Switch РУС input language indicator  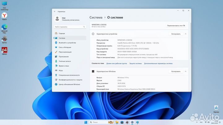201,122
